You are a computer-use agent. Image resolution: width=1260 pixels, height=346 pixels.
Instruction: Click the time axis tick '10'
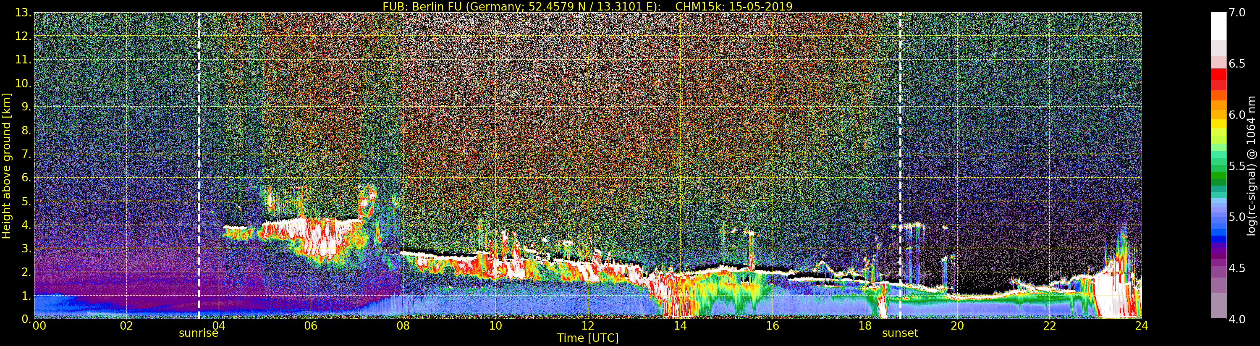pos(495,325)
